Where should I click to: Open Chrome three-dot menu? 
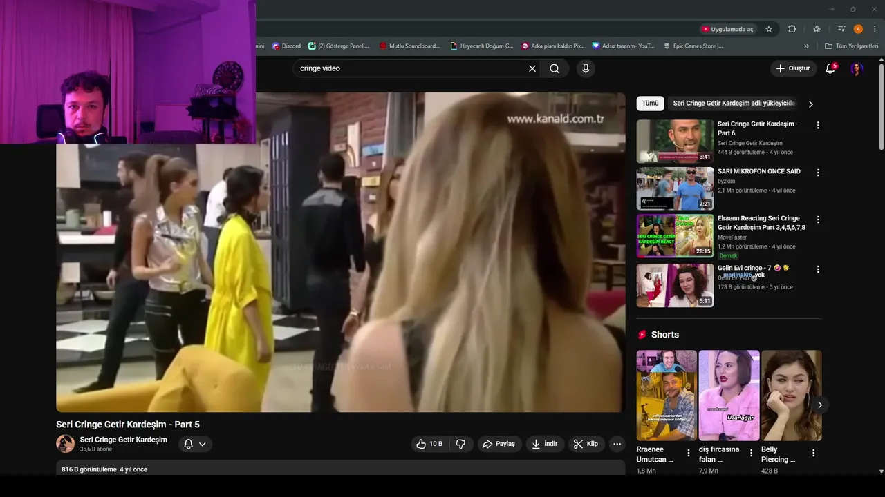click(x=875, y=29)
